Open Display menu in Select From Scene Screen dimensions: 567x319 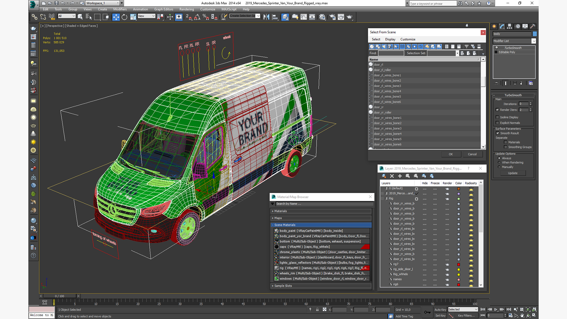(x=390, y=39)
